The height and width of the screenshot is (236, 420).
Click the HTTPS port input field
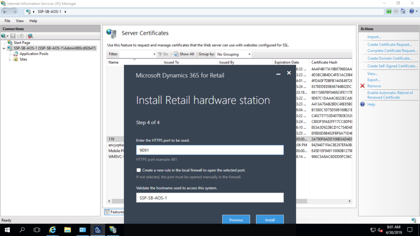pos(210,150)
